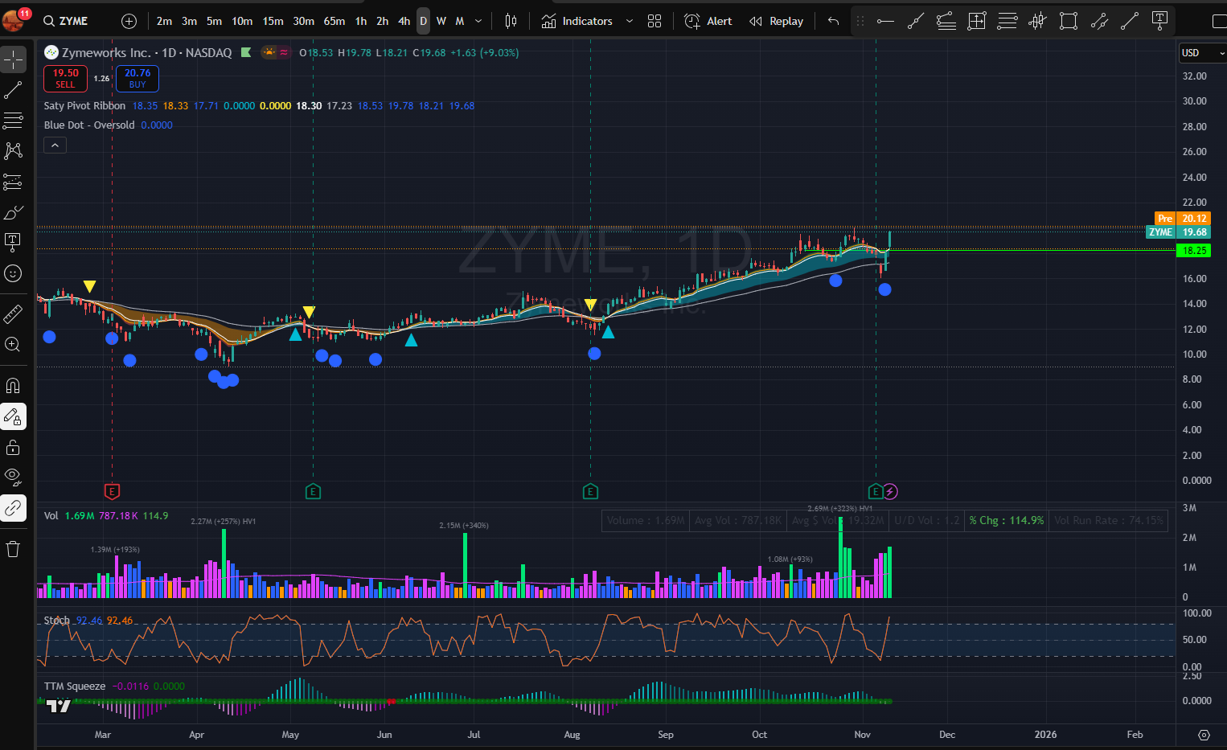The width and height of the screenshot is (1227, 750).
Task: Expand favorite indicators dropdown arrow
Action: (629, 21)
